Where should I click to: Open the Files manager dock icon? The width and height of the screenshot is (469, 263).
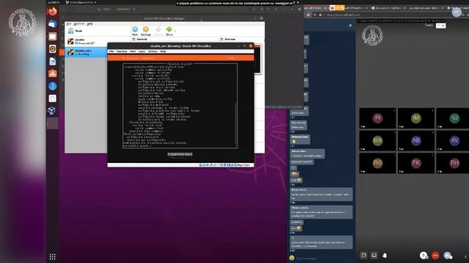pyautogui.click(x=53, y=37)
